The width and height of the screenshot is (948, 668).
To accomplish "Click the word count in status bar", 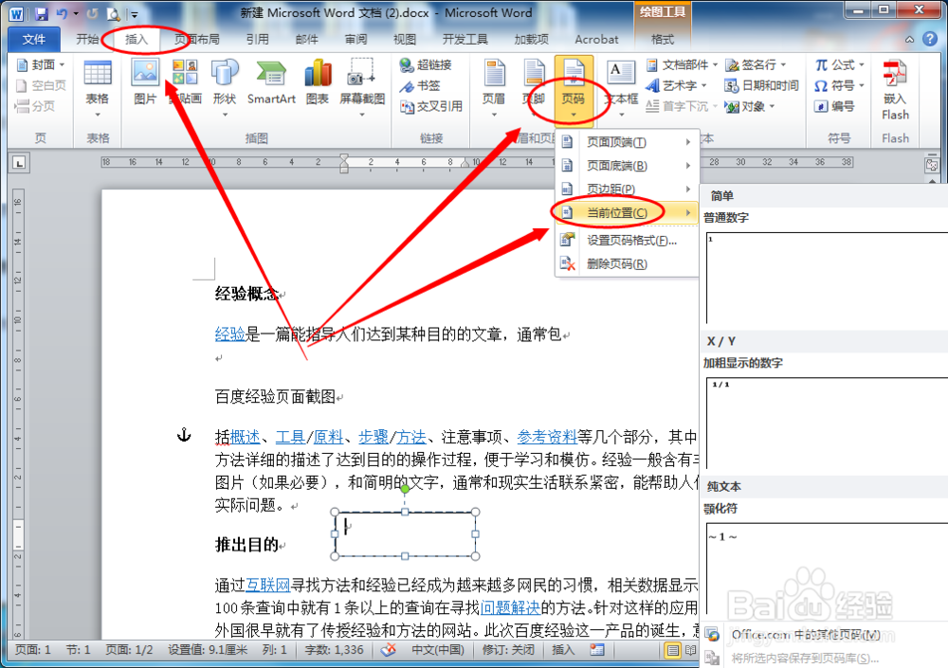I will click(334, 650).
